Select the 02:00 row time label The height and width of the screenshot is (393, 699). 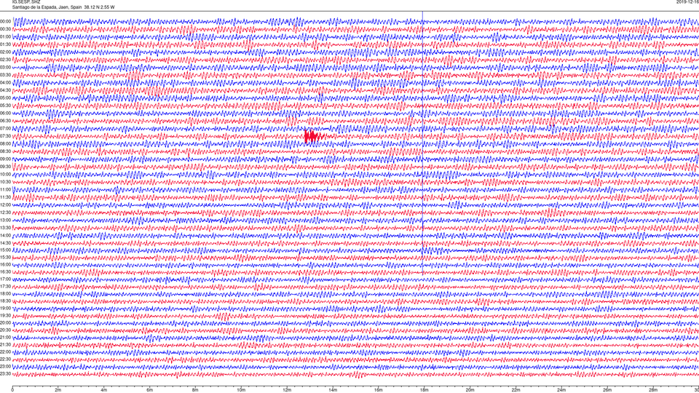[5, 52]
